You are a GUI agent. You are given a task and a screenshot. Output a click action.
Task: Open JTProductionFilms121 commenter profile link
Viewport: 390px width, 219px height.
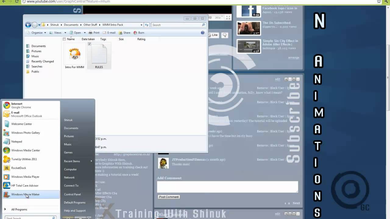pos(189,159)
